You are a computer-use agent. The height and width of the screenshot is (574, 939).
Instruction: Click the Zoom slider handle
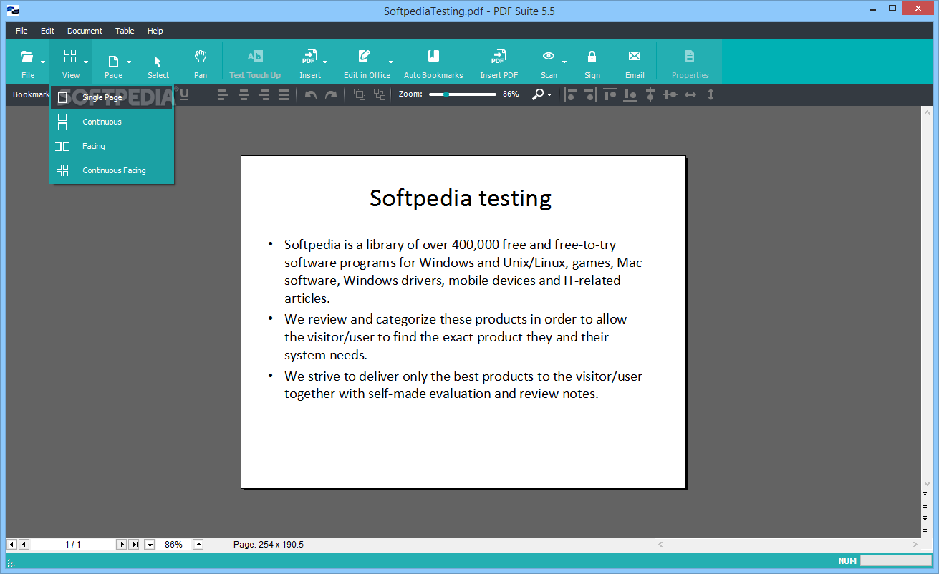point(446,94)
